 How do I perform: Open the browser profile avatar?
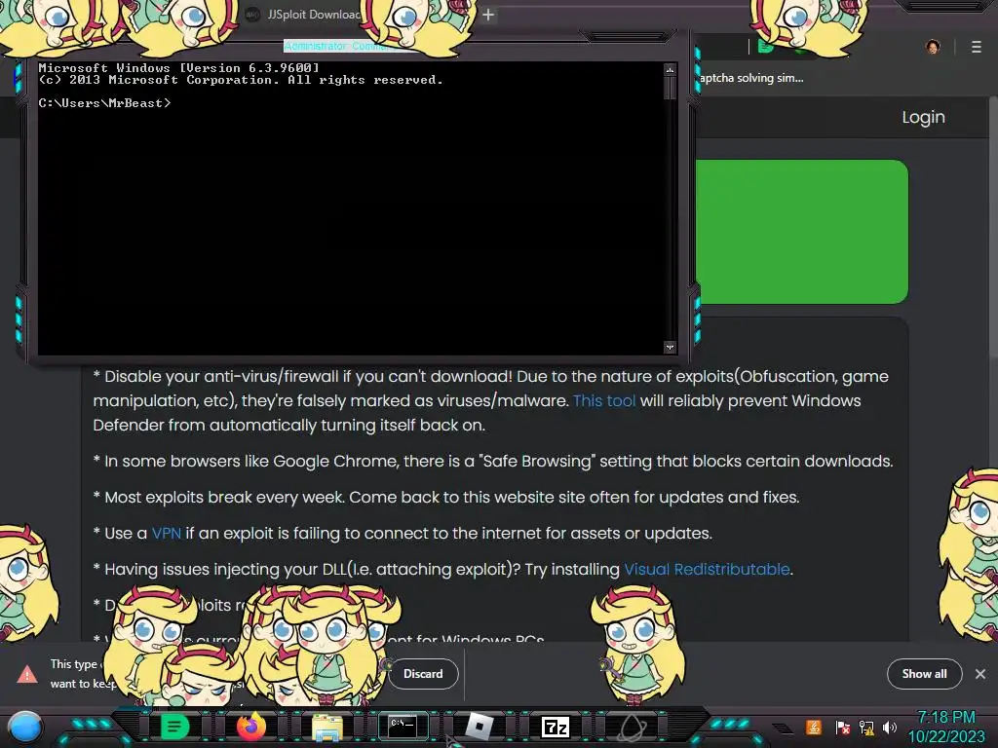click(933, 47)
